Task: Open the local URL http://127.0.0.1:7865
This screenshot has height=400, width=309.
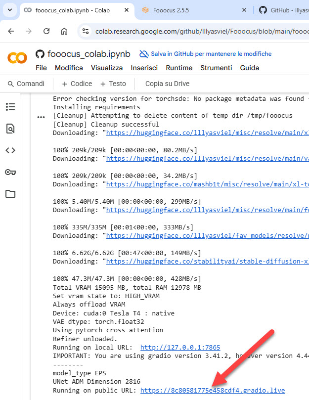Action: pyautogui.click(x=180, y=347)
